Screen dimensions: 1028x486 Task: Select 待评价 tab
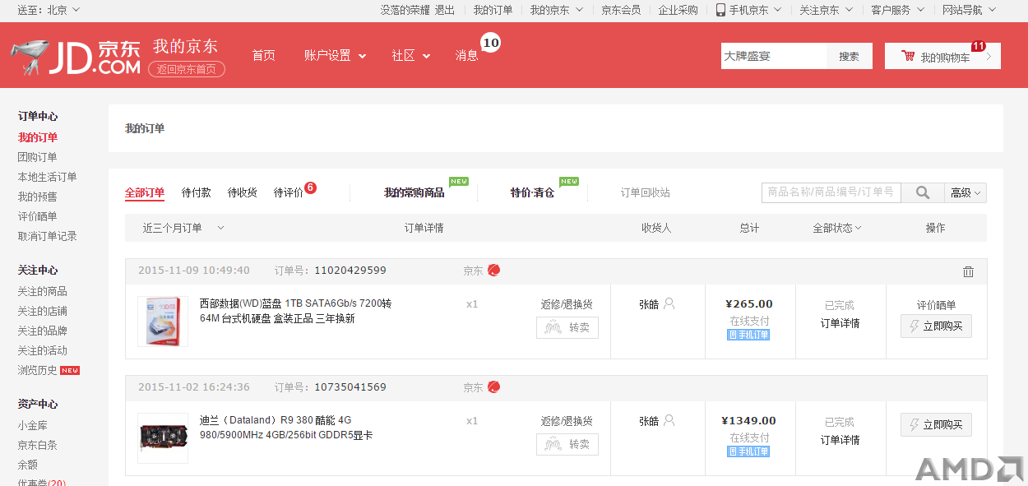coord(289,192)
